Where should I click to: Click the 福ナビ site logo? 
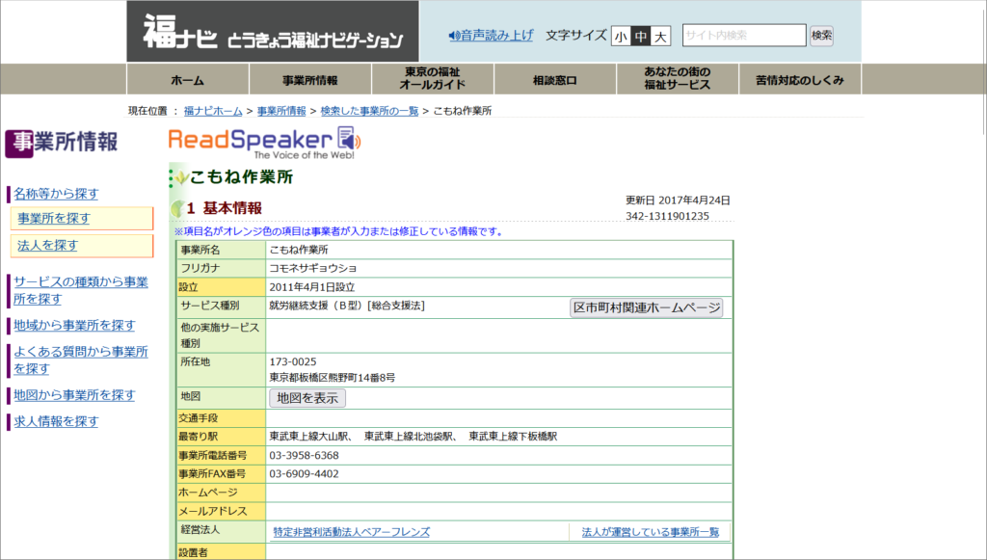[273, 32]
